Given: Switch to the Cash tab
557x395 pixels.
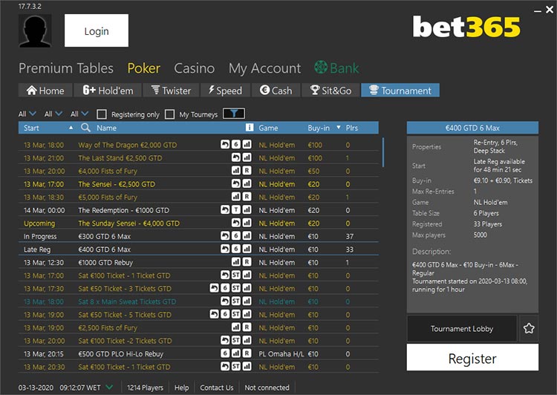Looking at the screenshot, I should pyautogui.click(x=276, y=91).
